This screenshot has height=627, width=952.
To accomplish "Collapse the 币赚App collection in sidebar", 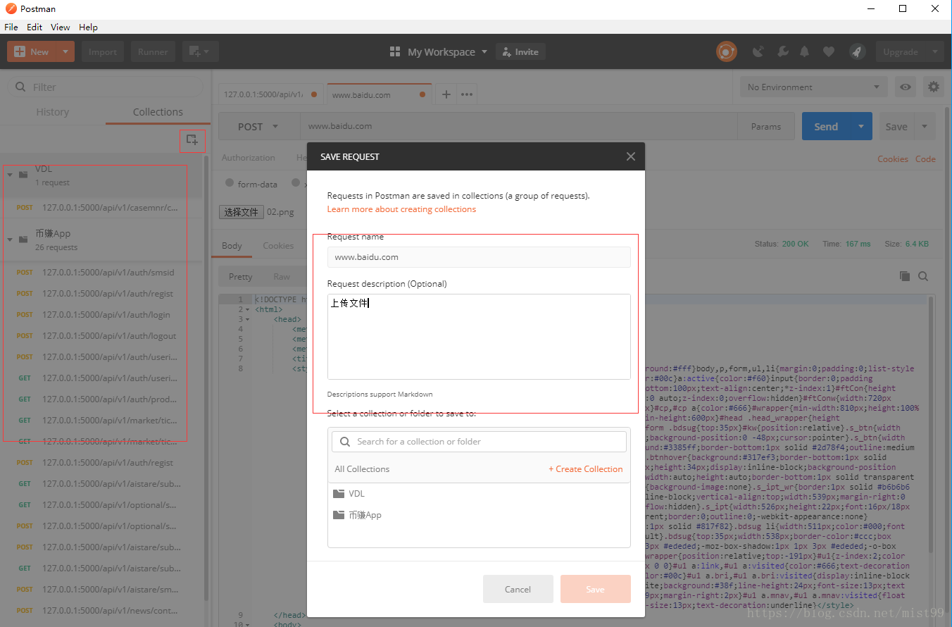I will (x=10, y=240).
